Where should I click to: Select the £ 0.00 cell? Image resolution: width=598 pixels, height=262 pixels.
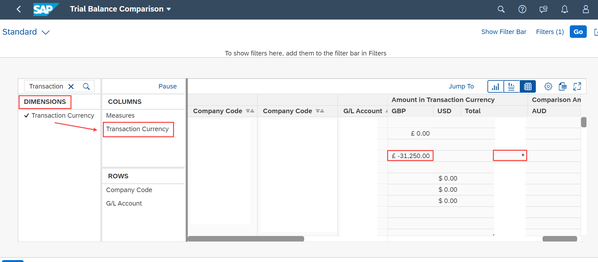click(x=410, y=133)
